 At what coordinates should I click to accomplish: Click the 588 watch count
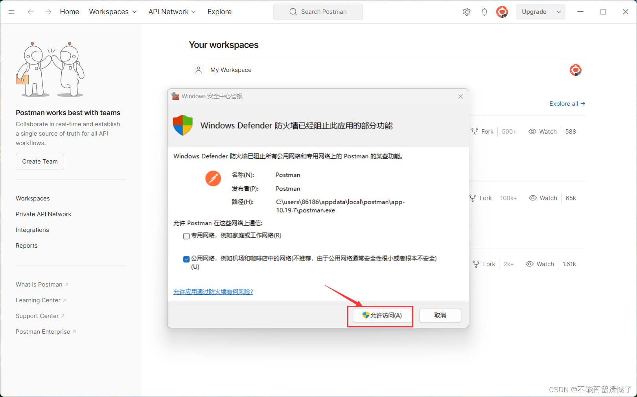coord(571,132)
